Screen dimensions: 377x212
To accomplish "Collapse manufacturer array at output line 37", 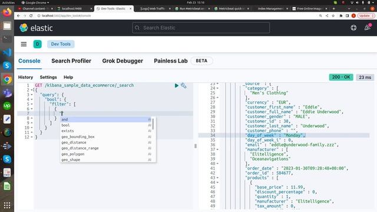I will 217,150.
